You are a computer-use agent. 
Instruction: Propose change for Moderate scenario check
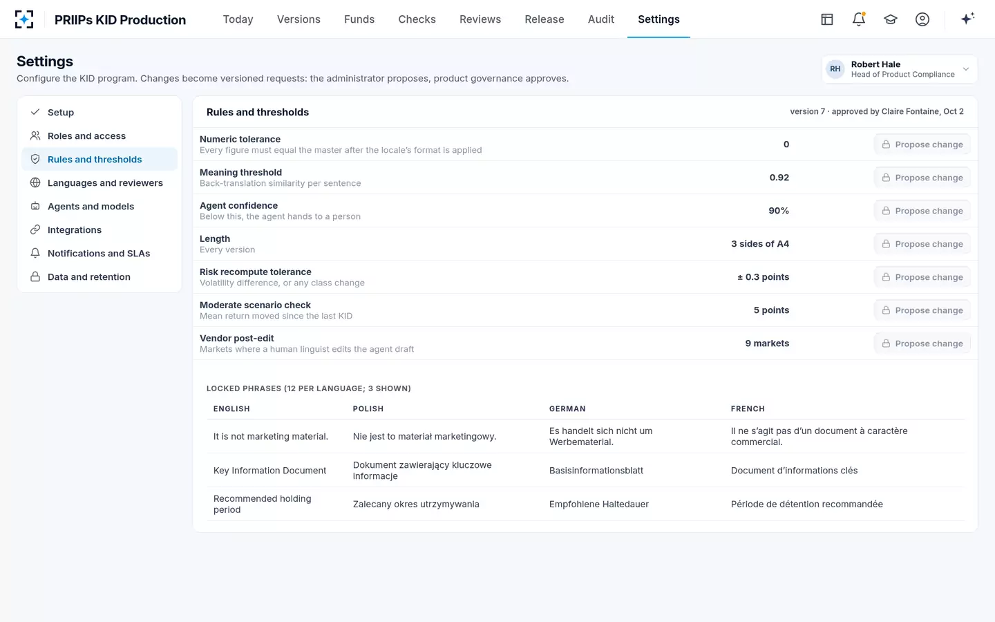click(922, 310)
